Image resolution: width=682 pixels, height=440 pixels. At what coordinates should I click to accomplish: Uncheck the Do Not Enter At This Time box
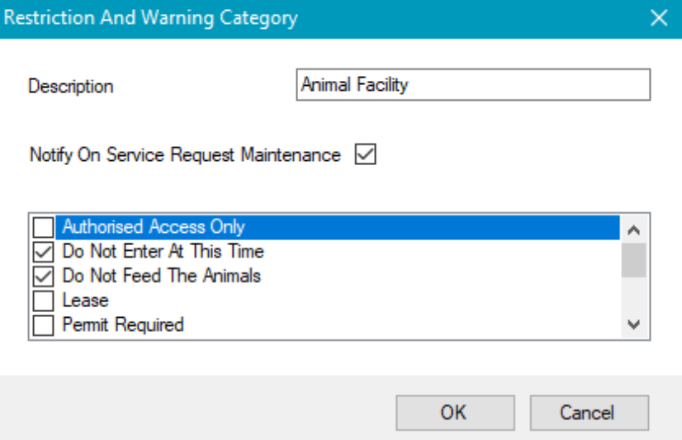tap(43, 251)
